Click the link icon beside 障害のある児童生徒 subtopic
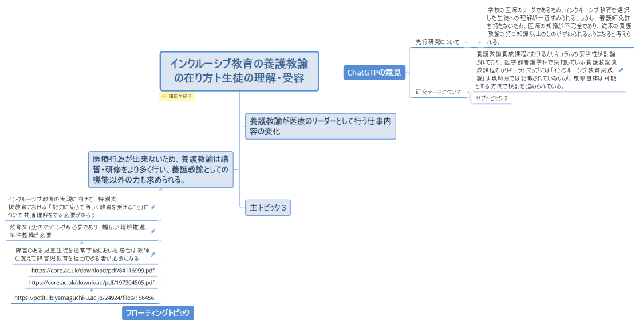 coord(153,254)
